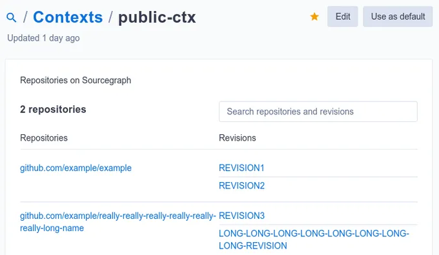Toggle the orange star favorite icon
Image resolution: width=439 pixels, height=255 pixels.
(x=314, y=17)
